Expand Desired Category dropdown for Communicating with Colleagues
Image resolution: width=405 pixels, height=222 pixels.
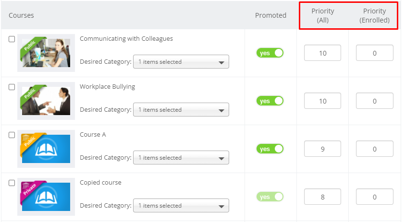181,62
